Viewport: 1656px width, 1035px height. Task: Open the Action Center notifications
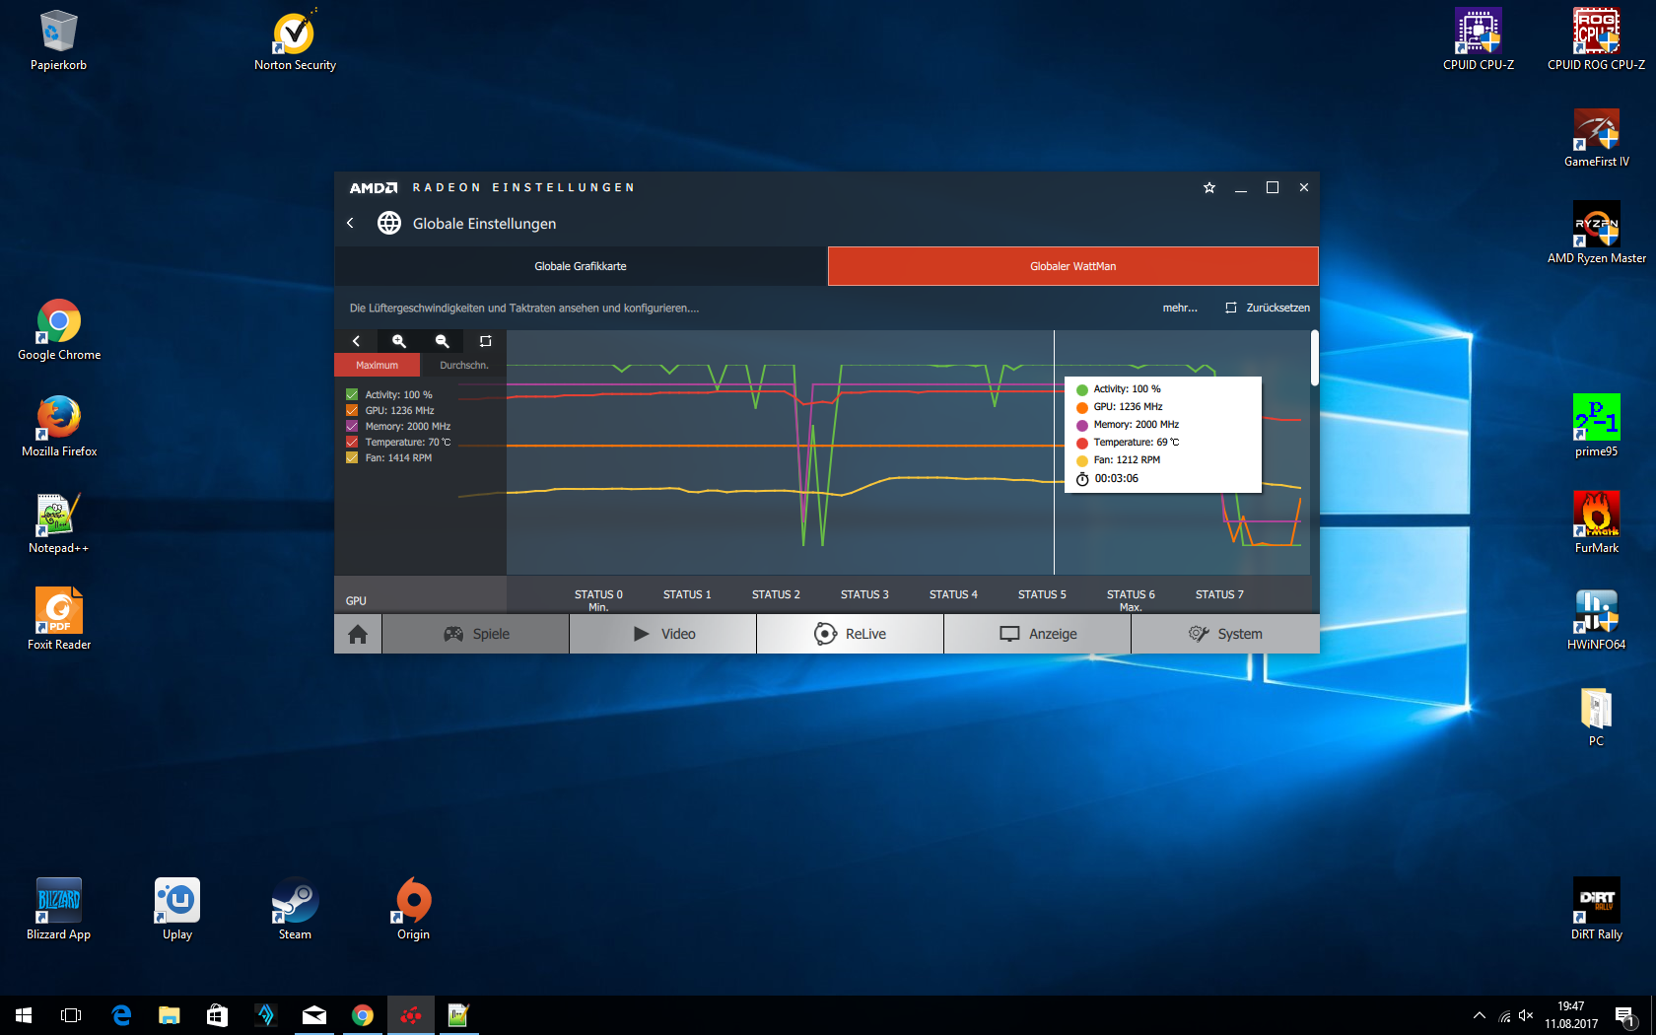point(1625,1015)
